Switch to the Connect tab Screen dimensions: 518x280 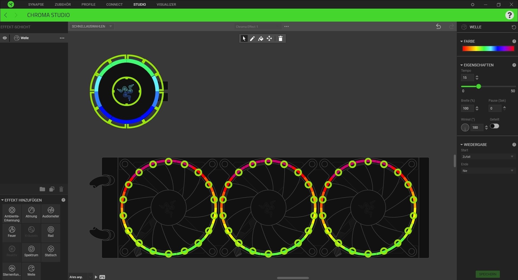click(114, 4)
